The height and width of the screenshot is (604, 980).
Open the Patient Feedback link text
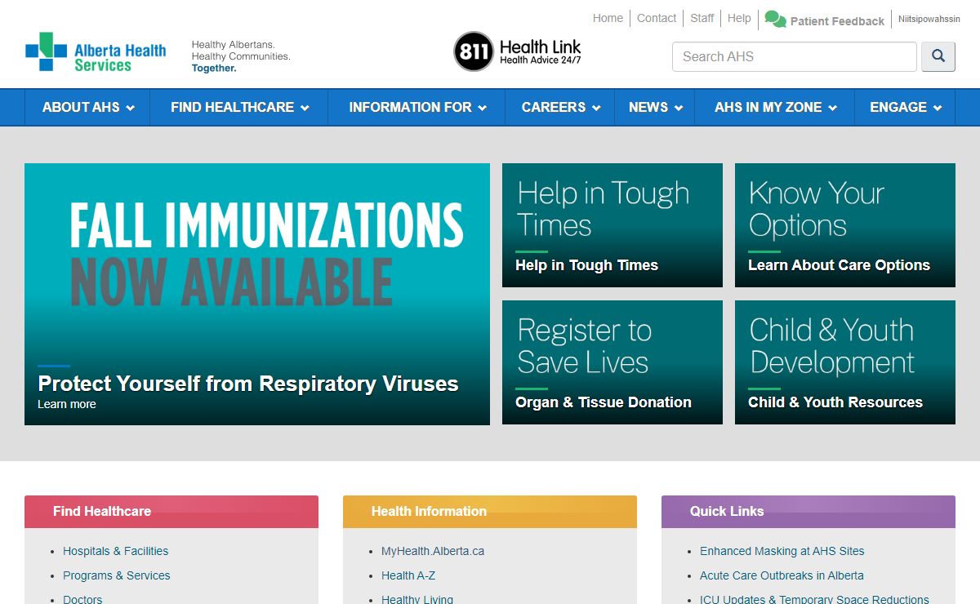[837, 21]
